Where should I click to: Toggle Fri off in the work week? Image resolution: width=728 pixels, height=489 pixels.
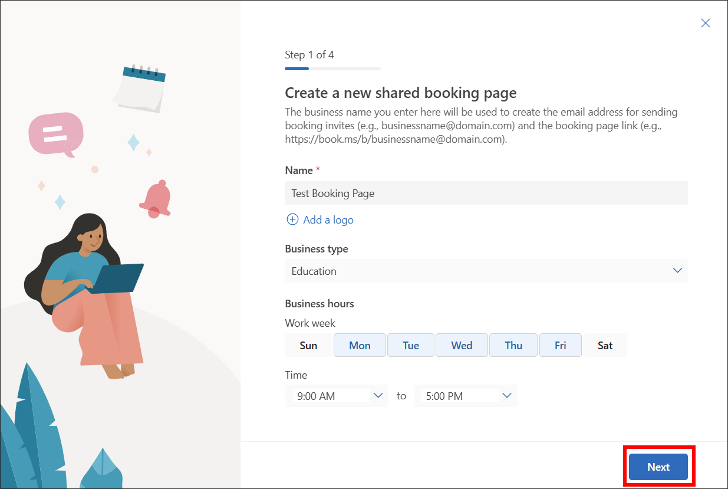pos(560,345)
